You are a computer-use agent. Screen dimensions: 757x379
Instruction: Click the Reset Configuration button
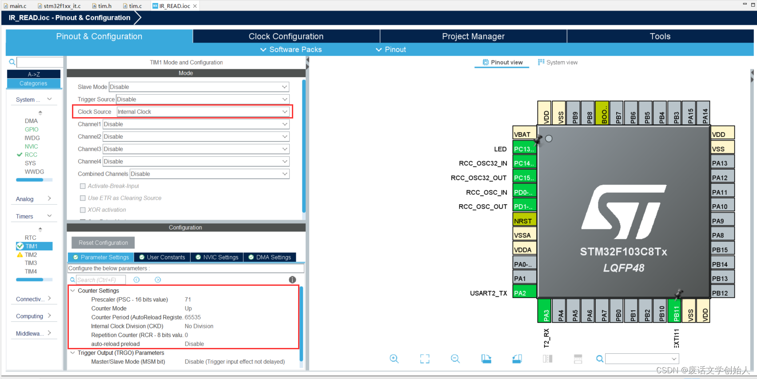tap(103, 242)
